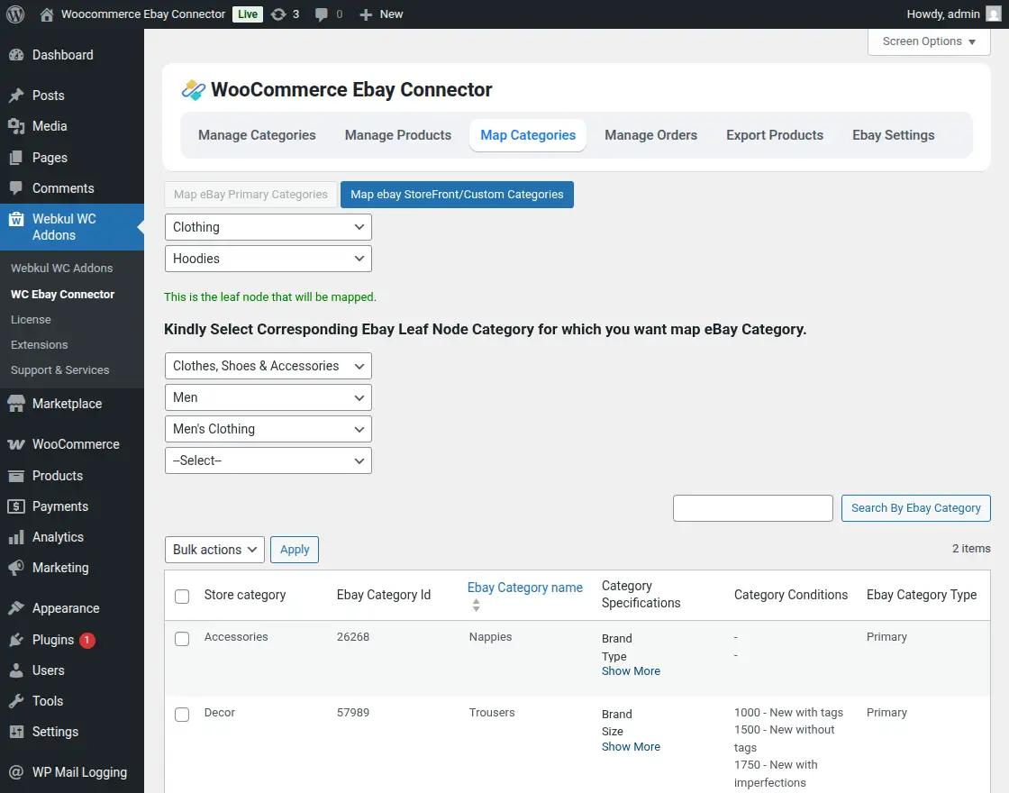The height and width of the screenshot is (793, 1009).
Task: Click the Analytics bar chart icon
Action: pyautogui.click(x=16, y=537)
